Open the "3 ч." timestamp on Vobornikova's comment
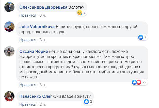The image size is (159, 108). [42, 40]
